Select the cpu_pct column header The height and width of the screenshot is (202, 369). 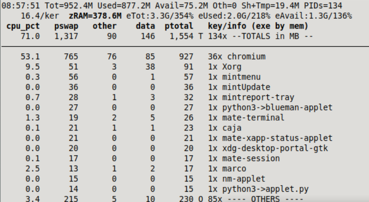(x=23, y=26)
